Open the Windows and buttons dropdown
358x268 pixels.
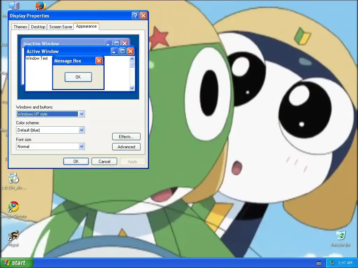(81, 114)
